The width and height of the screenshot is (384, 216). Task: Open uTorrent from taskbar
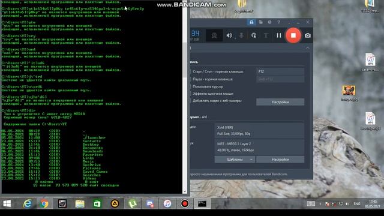click(133, 203)
